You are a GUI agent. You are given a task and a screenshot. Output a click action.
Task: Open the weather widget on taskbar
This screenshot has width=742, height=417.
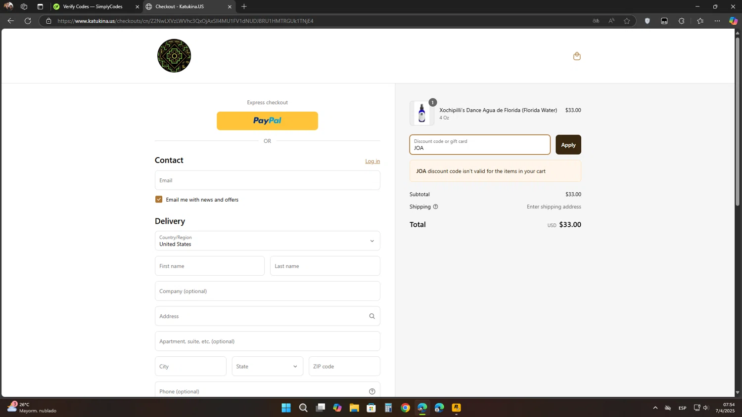(x=32, y=408)
